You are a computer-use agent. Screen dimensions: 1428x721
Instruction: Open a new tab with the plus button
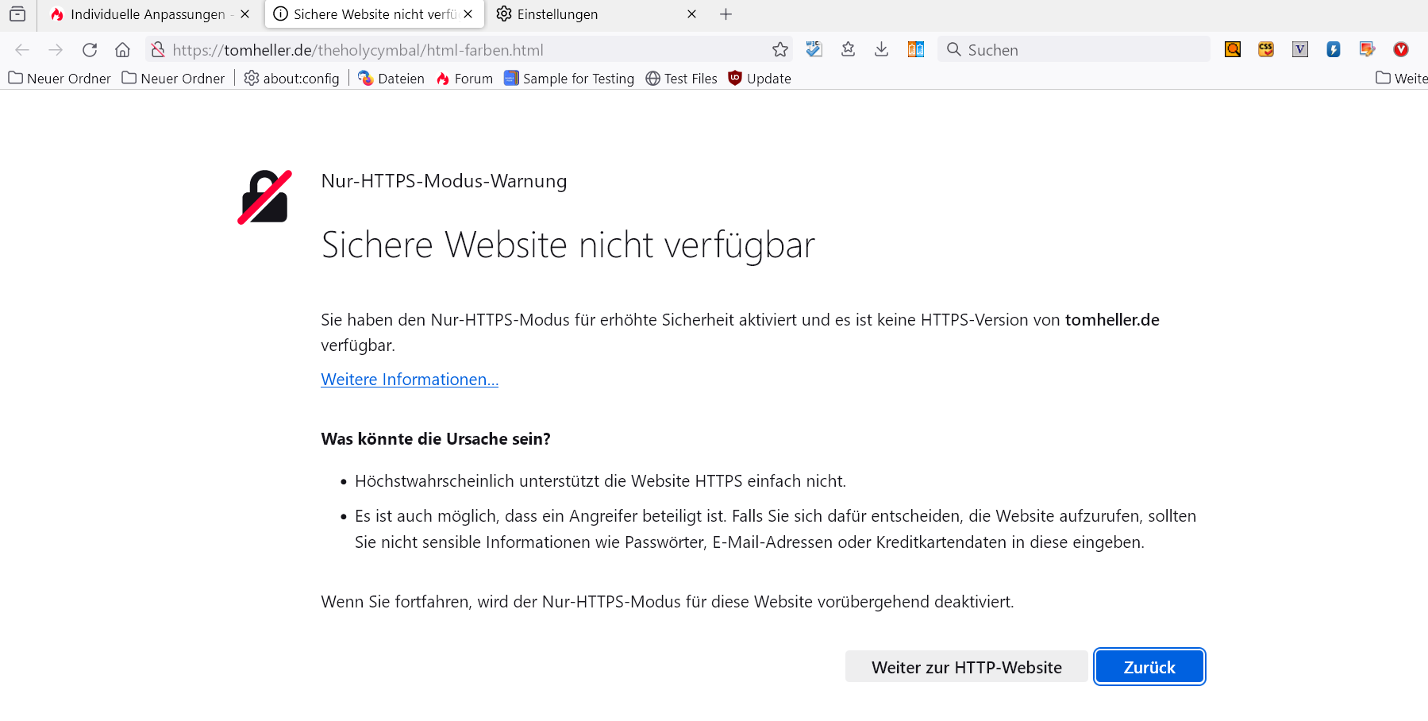[x=726, y=14]
